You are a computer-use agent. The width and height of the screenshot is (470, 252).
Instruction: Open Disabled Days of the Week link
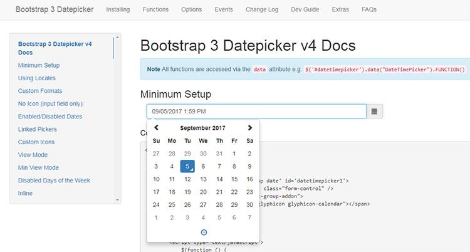[55, 181]
